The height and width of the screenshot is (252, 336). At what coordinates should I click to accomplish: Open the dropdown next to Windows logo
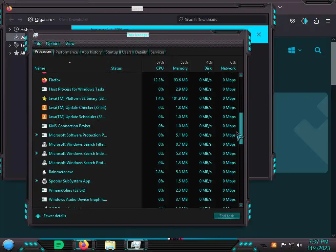coord(300,50)
